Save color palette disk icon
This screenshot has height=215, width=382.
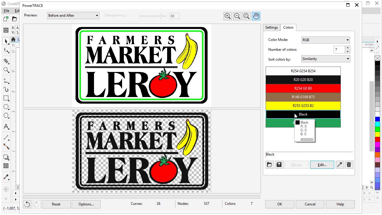point(279,165)
